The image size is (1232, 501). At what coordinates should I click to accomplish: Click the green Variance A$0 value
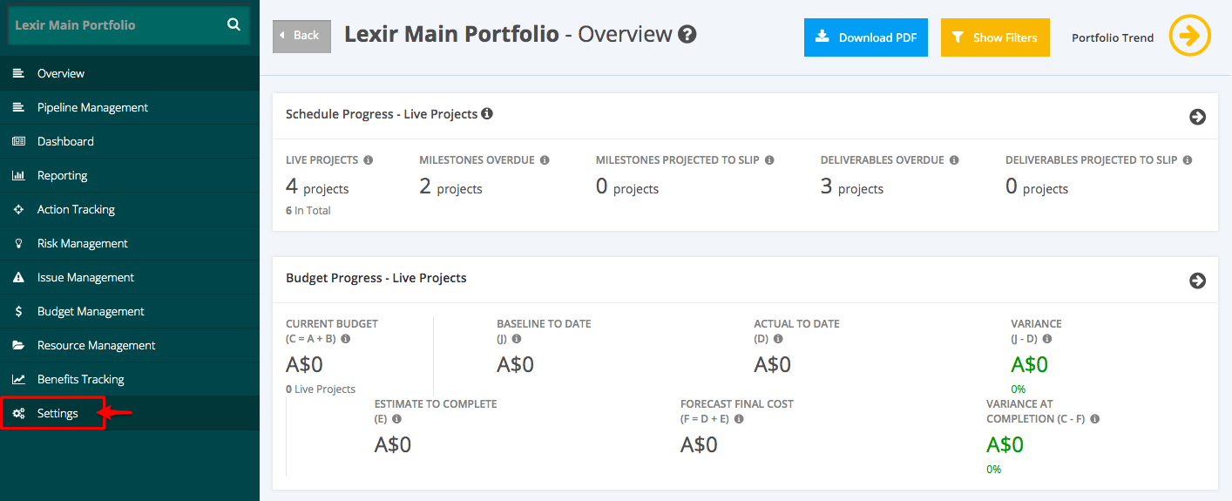[1029, 364]
